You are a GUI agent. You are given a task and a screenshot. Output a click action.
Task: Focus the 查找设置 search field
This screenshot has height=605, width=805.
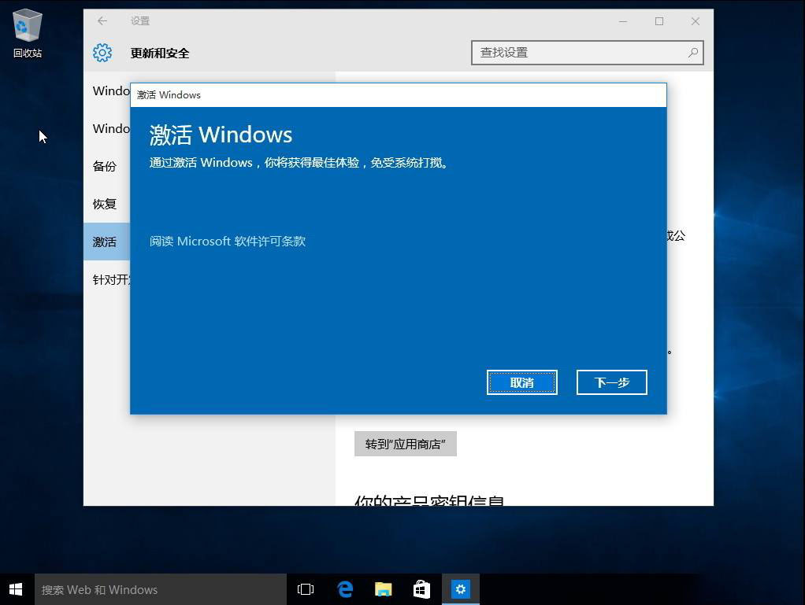click(x=588, y=52)
